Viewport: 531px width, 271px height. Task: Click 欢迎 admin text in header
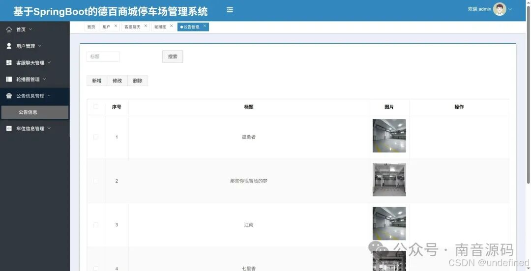pos(479,9)
